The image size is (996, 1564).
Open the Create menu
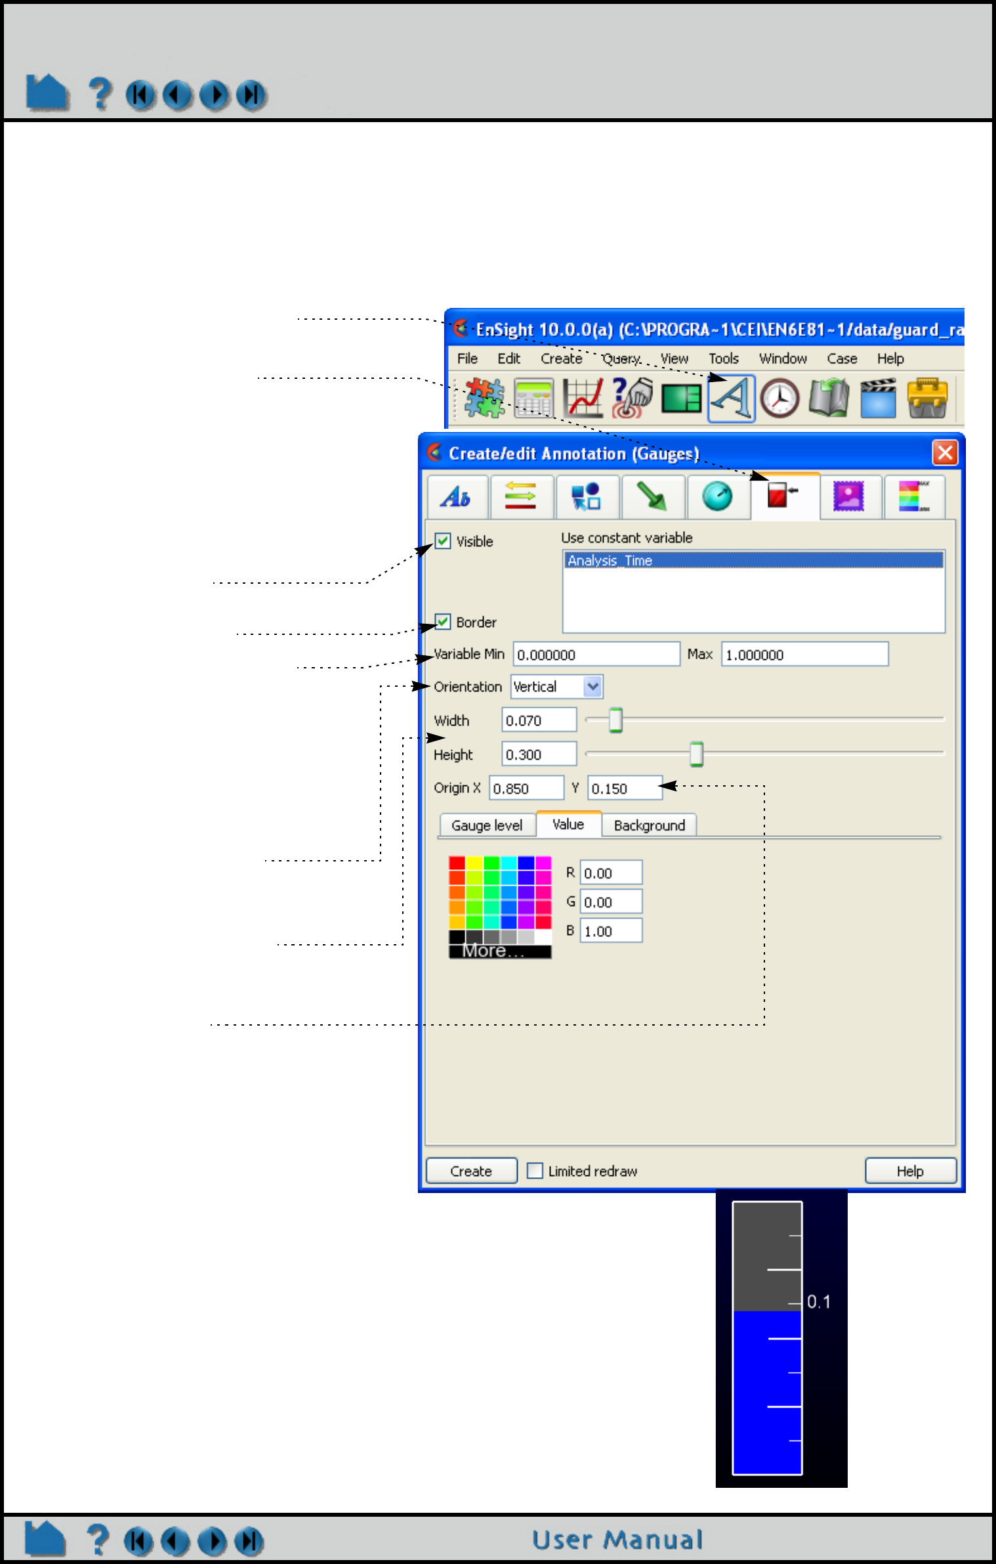coord(561,358)
